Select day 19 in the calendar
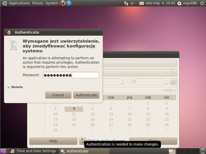This screenshot has height=154, width=206. point(92,119)
